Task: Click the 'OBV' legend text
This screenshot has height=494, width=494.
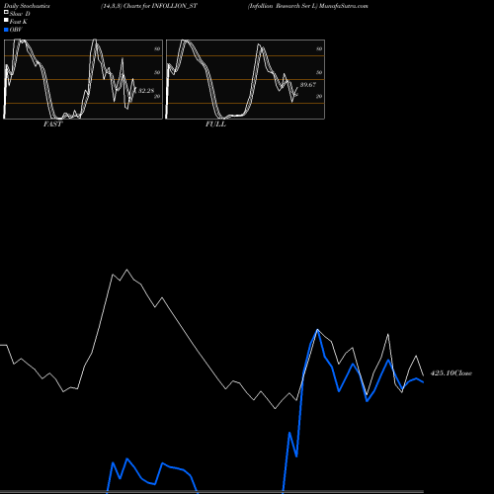Action: click(16, 30)
